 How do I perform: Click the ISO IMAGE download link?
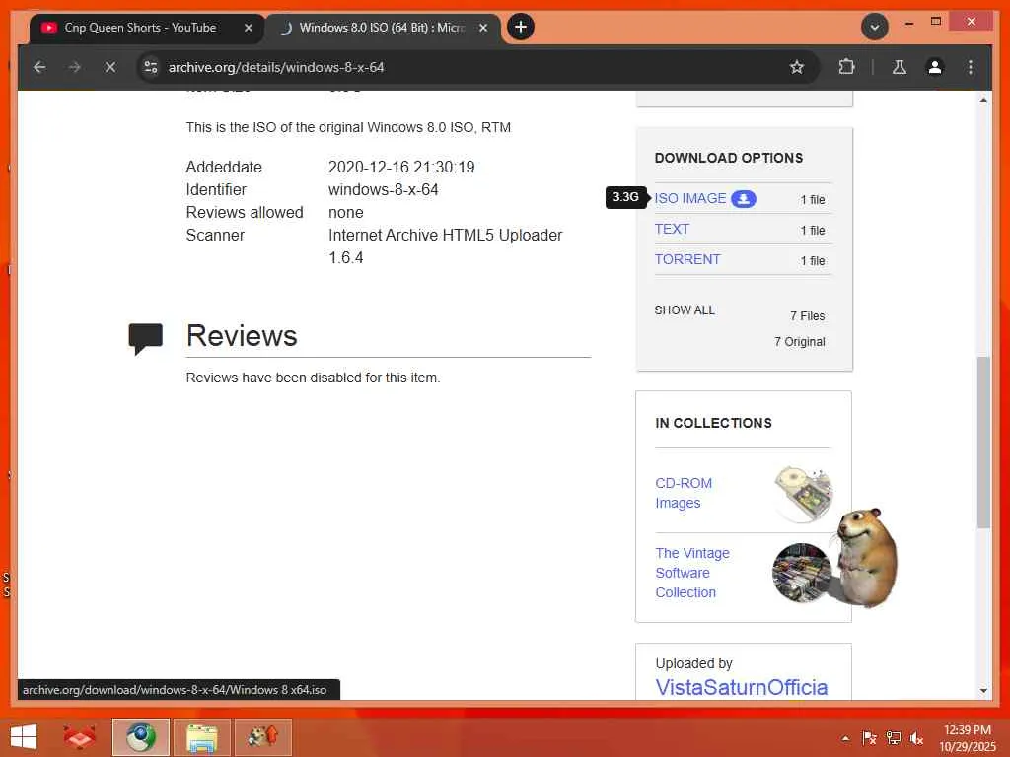[x=689, y=198]
